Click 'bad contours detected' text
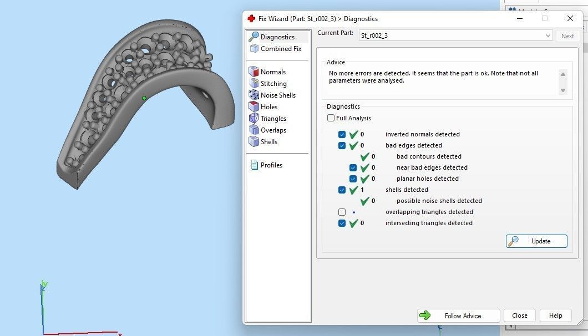Viewport: 588px width, 336px height. tap(429, 156)
